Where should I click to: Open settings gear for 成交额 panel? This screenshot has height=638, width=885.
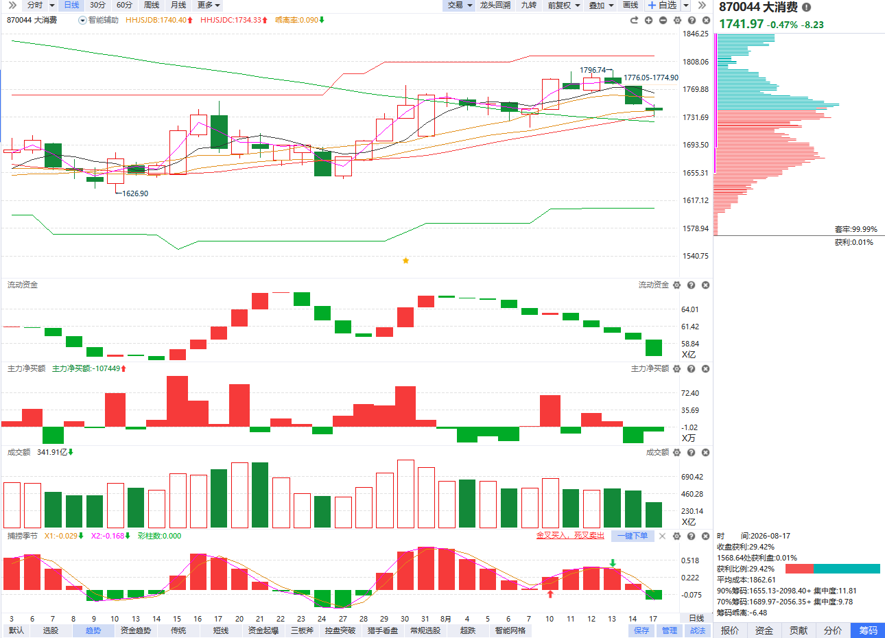tap(677, 452)
